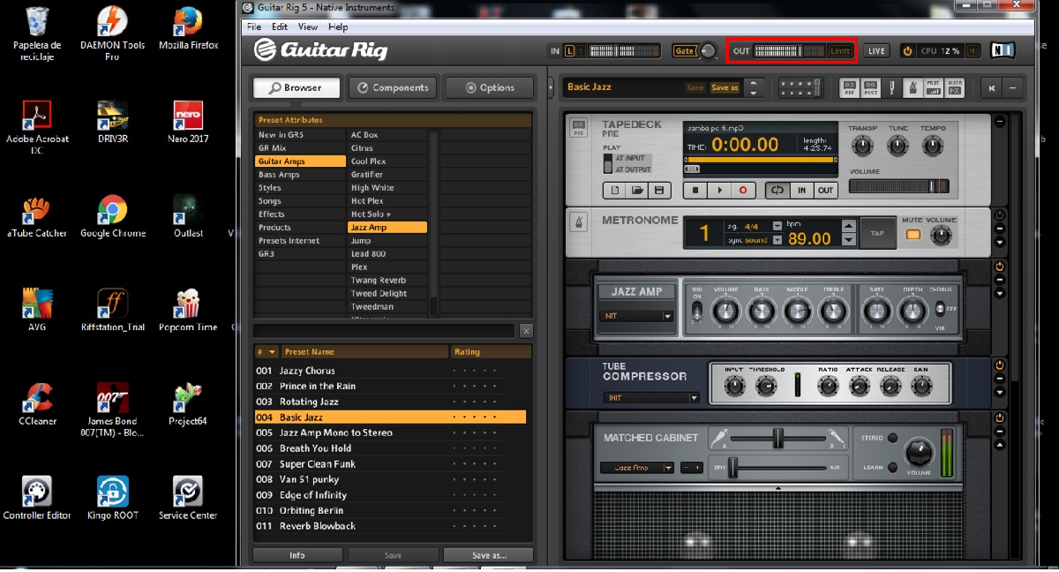Open the metronome time signature dropdown
This screenshot has width=1059, height=572.
click(777, 226)
